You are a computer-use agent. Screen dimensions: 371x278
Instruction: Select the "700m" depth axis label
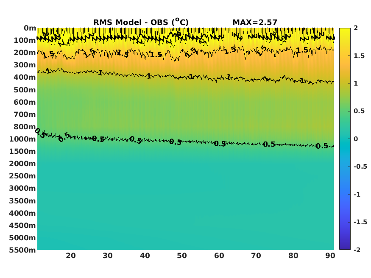(x=25, y=114)
